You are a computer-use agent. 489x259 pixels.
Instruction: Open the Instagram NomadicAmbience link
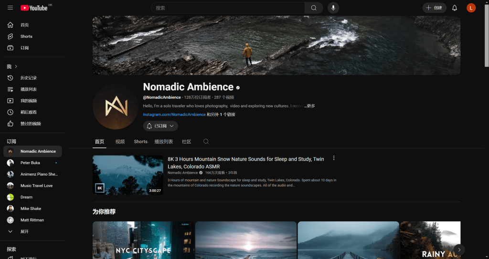[174, 114]
